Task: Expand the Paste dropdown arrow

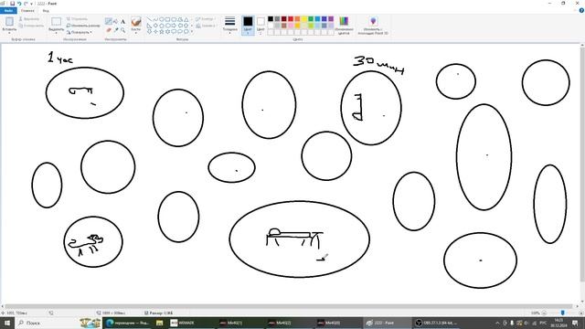Action: pyautogui.click(x=9, y=33)
